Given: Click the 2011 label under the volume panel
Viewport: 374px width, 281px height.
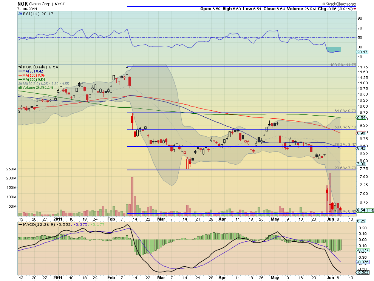Looking at the screenshot, I should tap(58, 219).
